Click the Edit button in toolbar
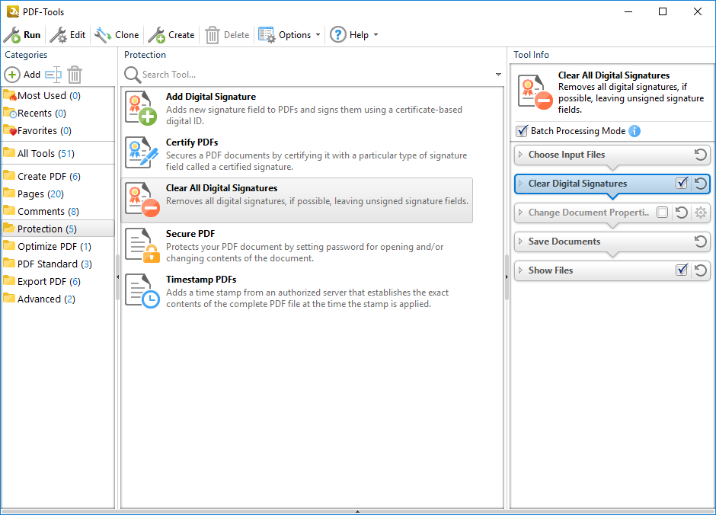Screen dimensions: 716x515 click(x=68, y=35)
